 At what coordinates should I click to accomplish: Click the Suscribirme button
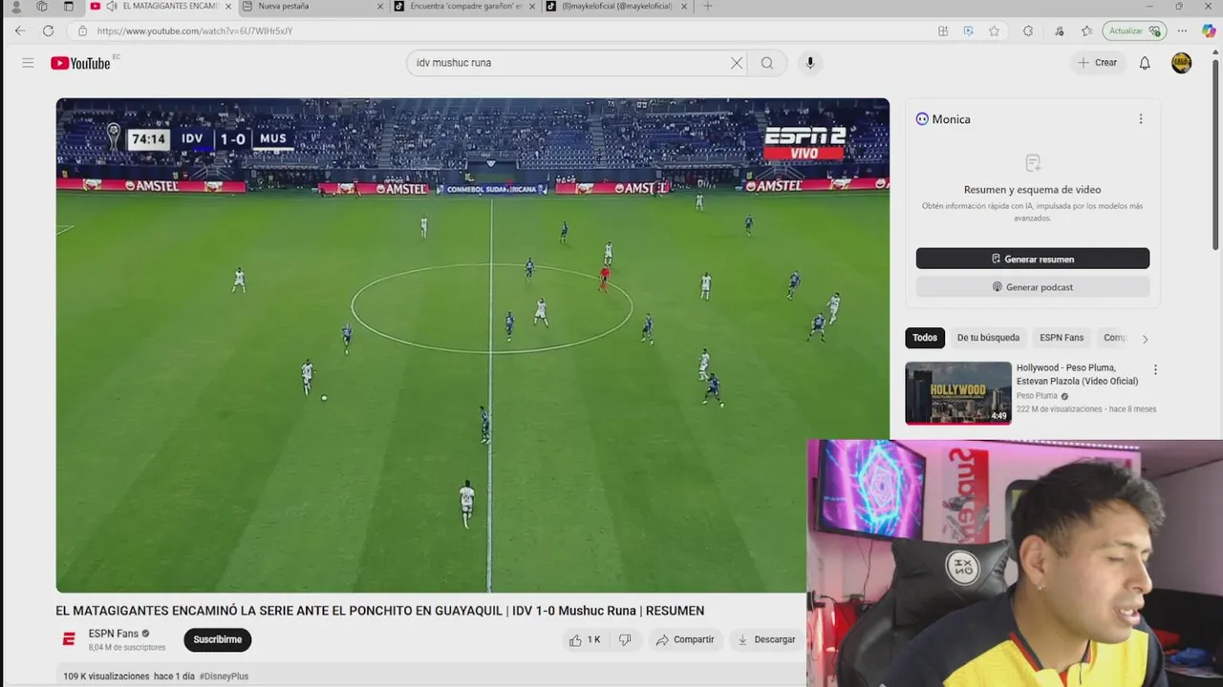pyautogui.click(x=218, y=639)
